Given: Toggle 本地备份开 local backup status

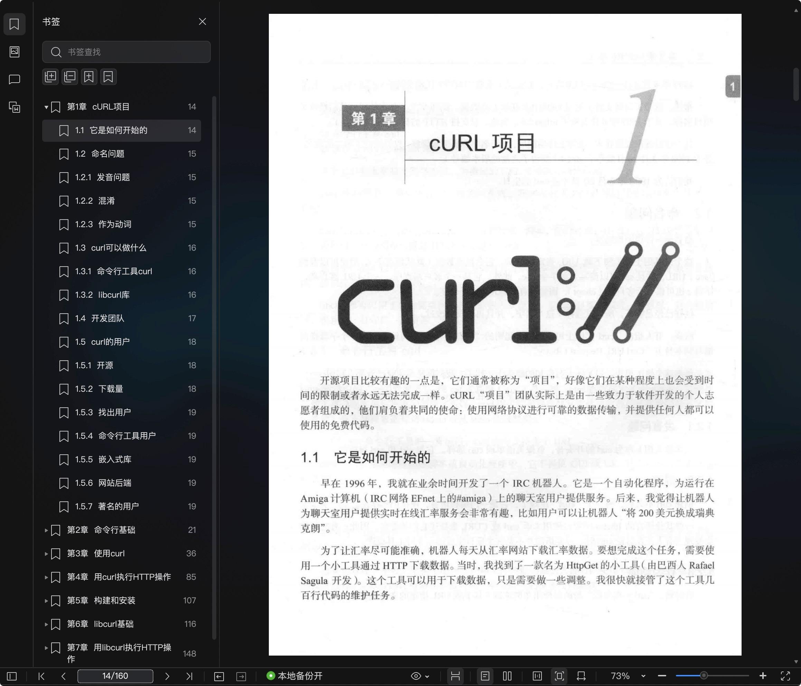Looking at the screenshot, I should coord(294,676).
